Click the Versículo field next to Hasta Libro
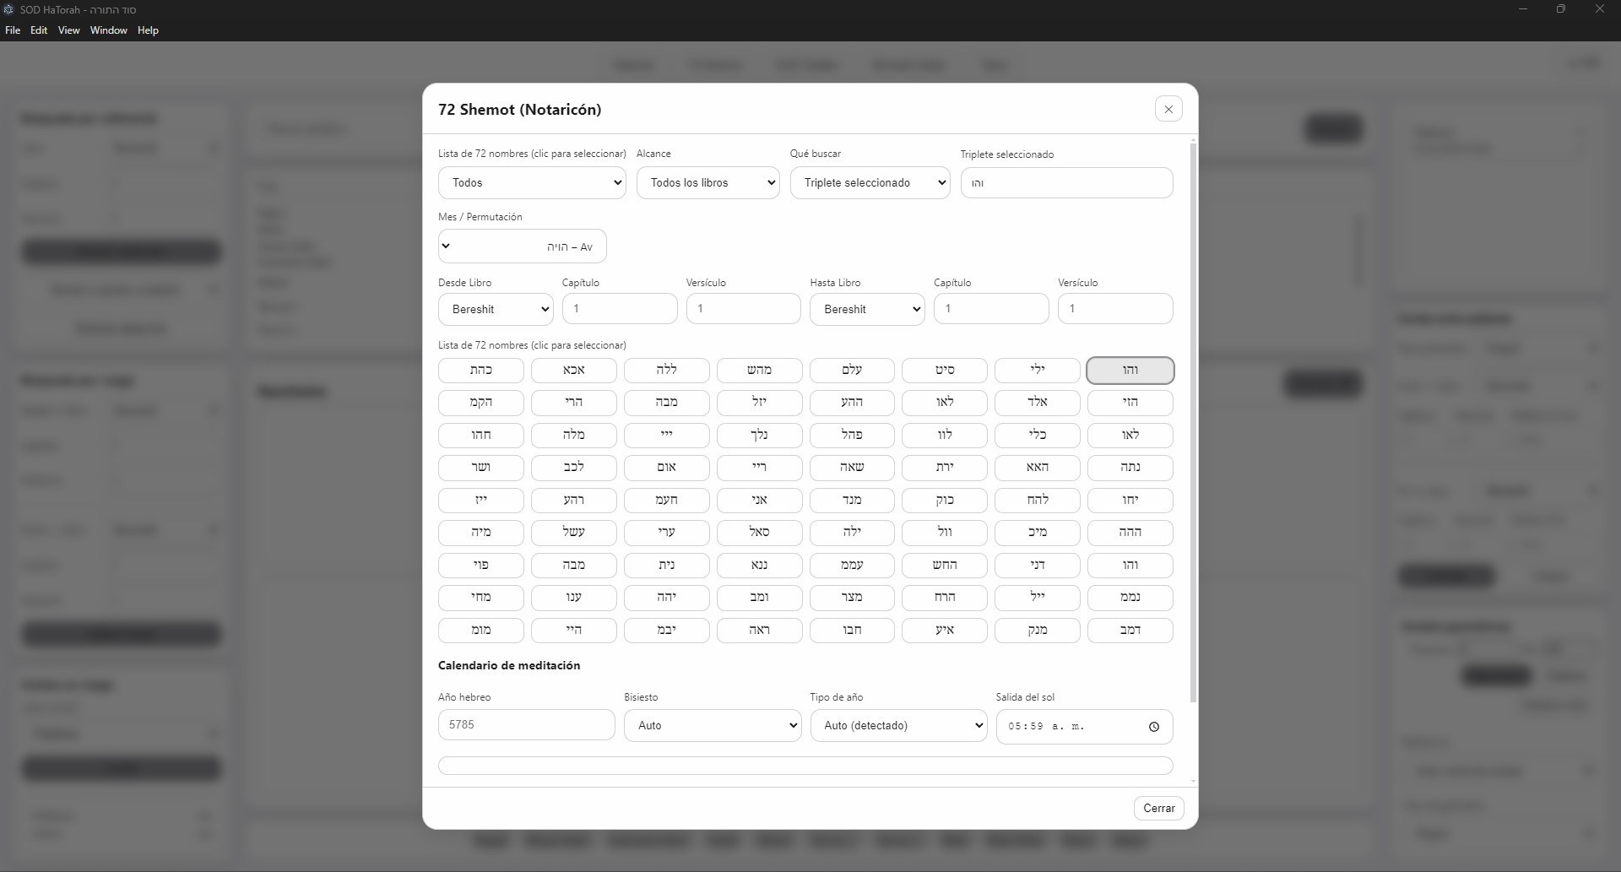Screen dimensions: 1621x872 [1114, 309]
